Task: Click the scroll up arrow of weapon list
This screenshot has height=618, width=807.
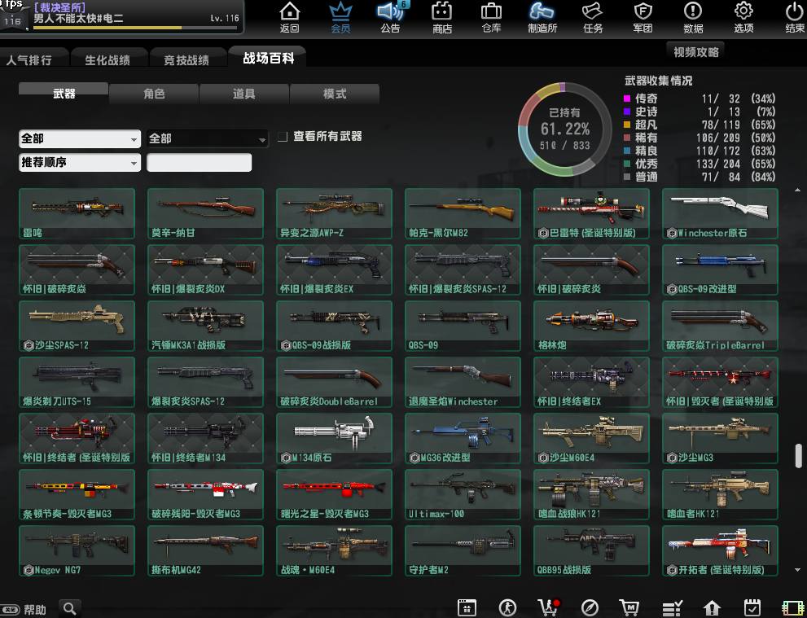Action: click(x=798, y=191)
